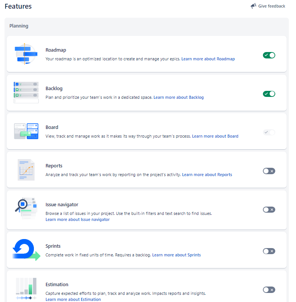
Task: Click the Roadmap feature icon
Action: coord(26,54)
